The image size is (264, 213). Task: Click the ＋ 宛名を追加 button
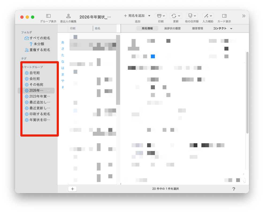(x=134, y=16)
